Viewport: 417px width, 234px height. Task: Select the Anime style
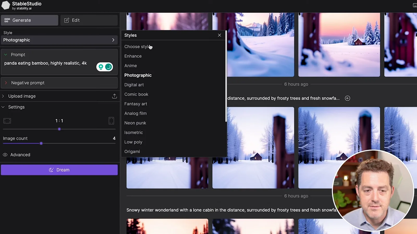click(x=131, y=66)
